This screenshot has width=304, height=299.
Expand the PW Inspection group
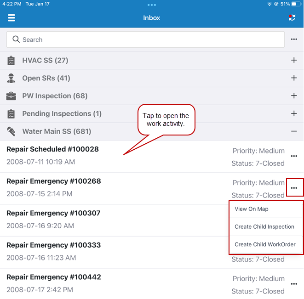click(294, 96)
